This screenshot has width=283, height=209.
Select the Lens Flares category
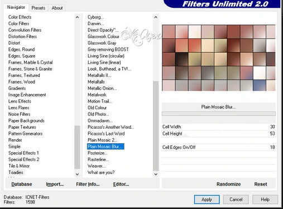click(18, 108)
